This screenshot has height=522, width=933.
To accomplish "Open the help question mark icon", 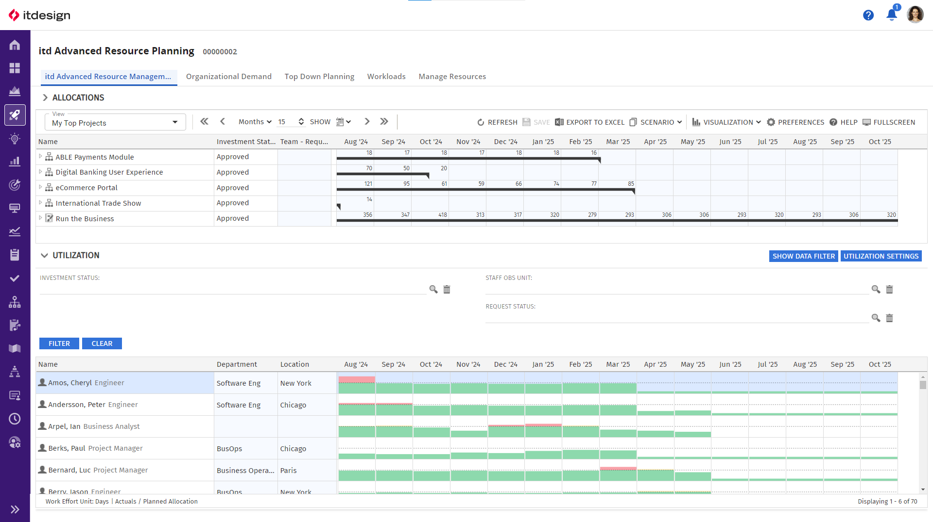I will click(868, 15).
